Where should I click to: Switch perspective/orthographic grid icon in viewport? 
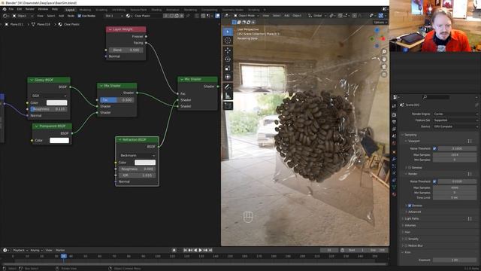point(384,75)
